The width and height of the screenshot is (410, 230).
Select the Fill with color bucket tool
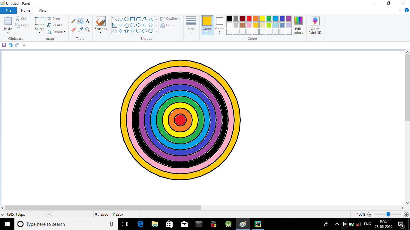(80, 21)
